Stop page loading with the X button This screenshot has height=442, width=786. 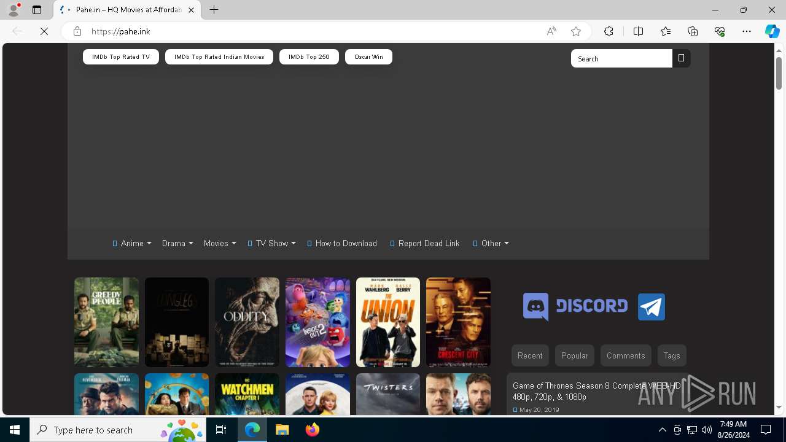(44, 31)
